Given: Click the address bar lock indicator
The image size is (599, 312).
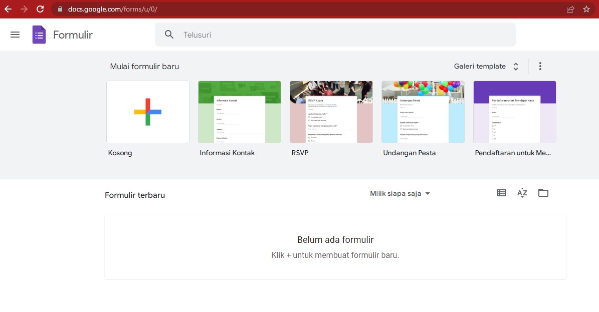Looking at the screenshot, I should (59, 9).
